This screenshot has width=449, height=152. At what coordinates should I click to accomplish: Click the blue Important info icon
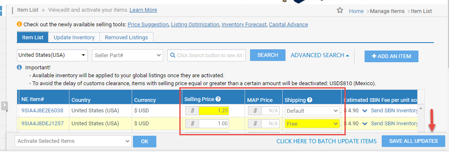point(19,68)
